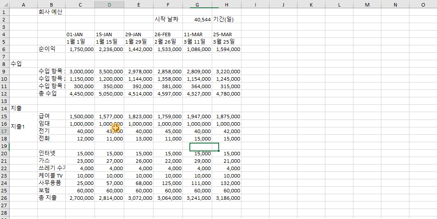This screenshot has height=219, width=437.
Task: Click the phone value 13,000
Action: point(139,138)
